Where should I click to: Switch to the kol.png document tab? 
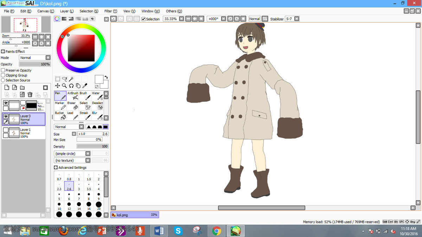tap(135, 215)
